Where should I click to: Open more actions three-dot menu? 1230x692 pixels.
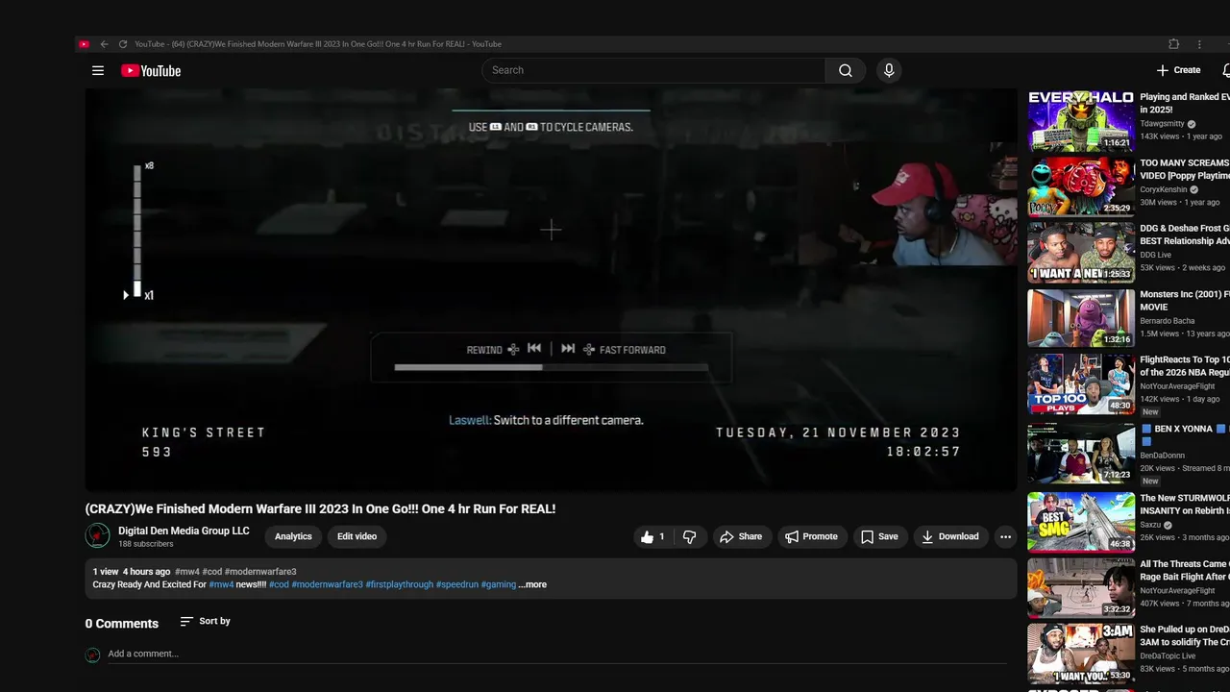pyautogui.click(x=1005, y=537)
